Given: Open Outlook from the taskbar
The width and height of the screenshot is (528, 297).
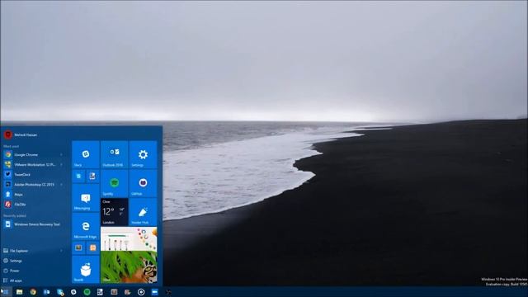Looking at the screenshot, I should [46, 292].
